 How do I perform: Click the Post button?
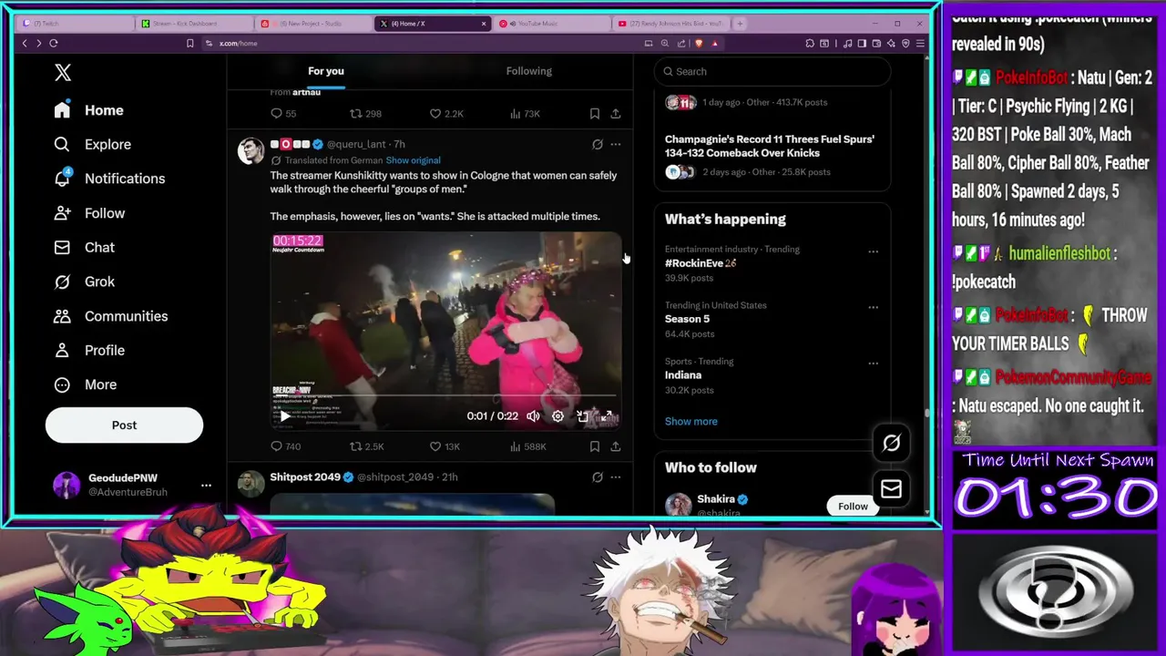[x=124, y=425]
